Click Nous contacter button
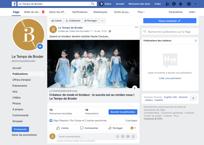The width and height of the screenshot is (204, 145). (170, 21)
